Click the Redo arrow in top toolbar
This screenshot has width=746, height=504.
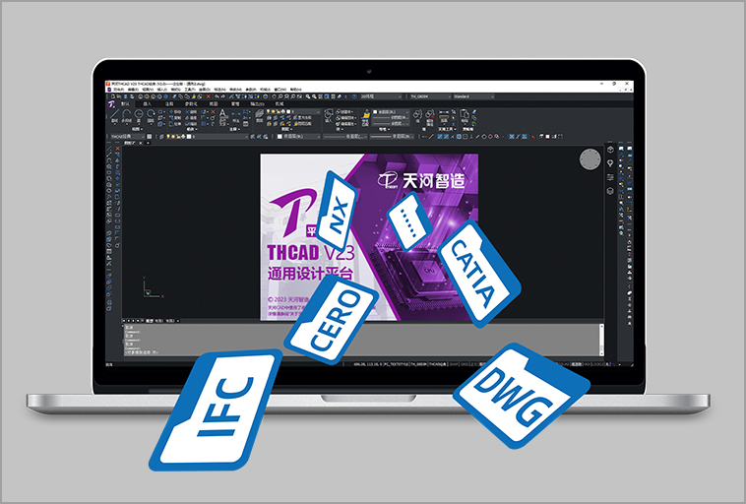tap(223, 96)
